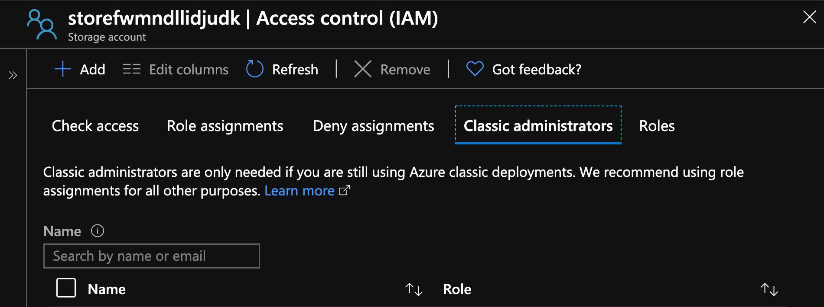Switch to the Role assignments tab
This screenshot has height=307, width=824.
pos(225,126)
